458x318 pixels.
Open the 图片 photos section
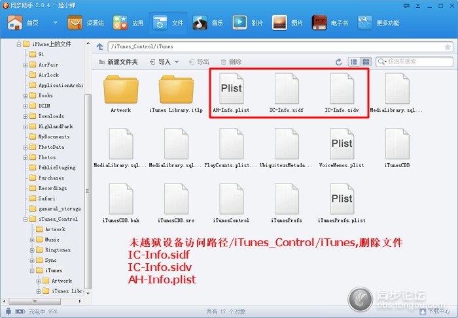click(x=287, y=23)
